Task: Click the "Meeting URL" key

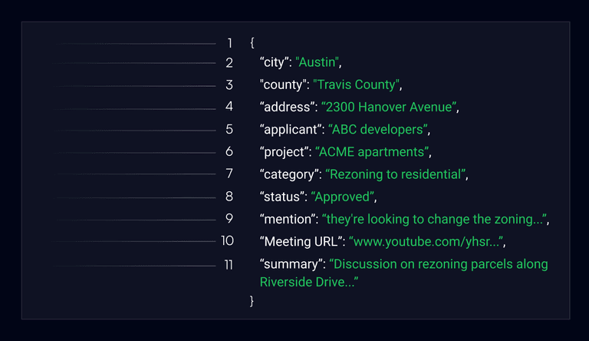Action: pos(301,242)
